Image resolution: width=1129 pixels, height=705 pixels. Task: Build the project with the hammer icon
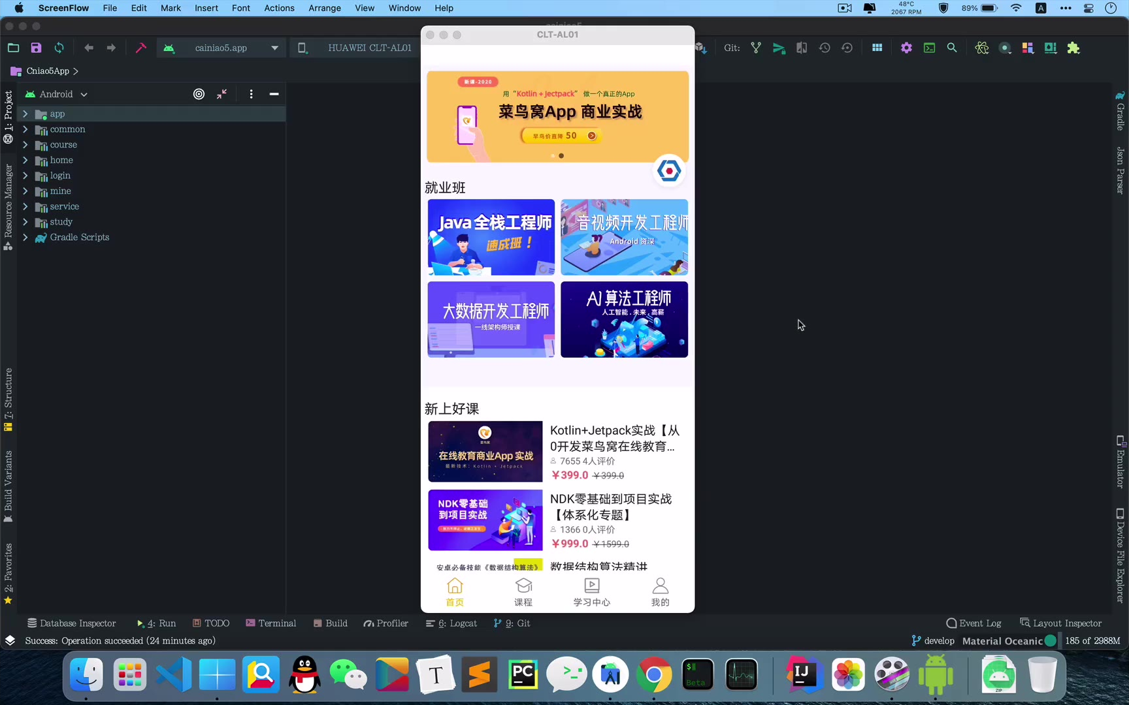coord(140,48)
